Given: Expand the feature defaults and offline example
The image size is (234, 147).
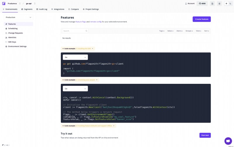Looking at the screenshot, I should (88, 126).
